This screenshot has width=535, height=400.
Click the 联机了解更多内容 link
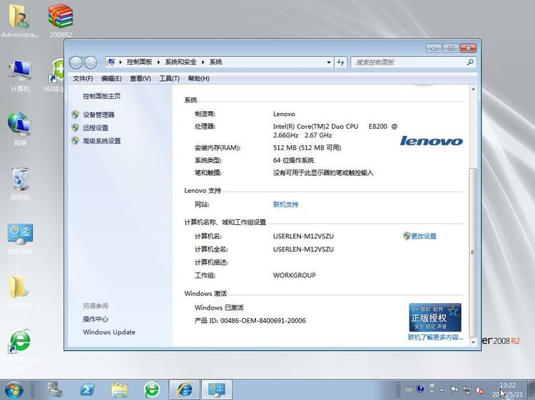click(x=435, y=337)
